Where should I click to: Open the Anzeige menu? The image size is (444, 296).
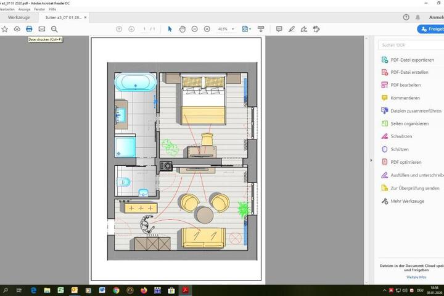click(24, 9)
